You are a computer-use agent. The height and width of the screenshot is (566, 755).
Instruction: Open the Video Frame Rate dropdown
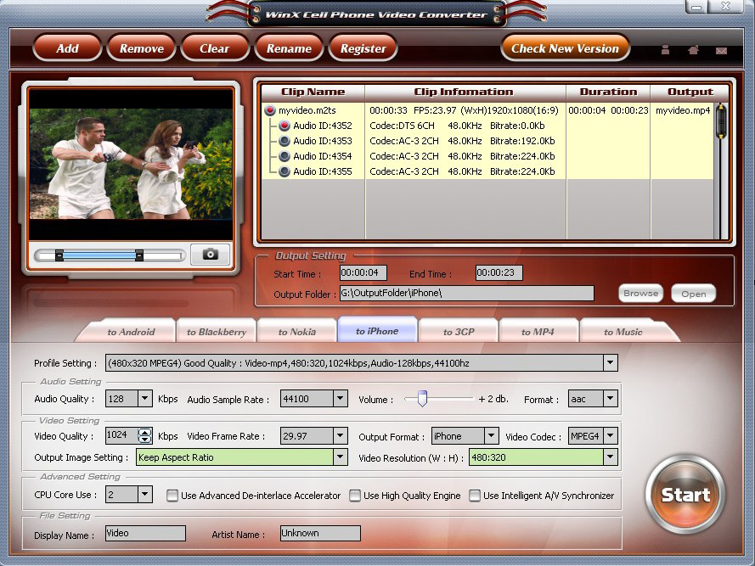(340, 435)
